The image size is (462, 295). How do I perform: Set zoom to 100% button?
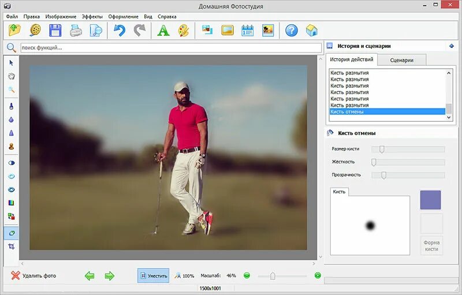tap(184, 276)
